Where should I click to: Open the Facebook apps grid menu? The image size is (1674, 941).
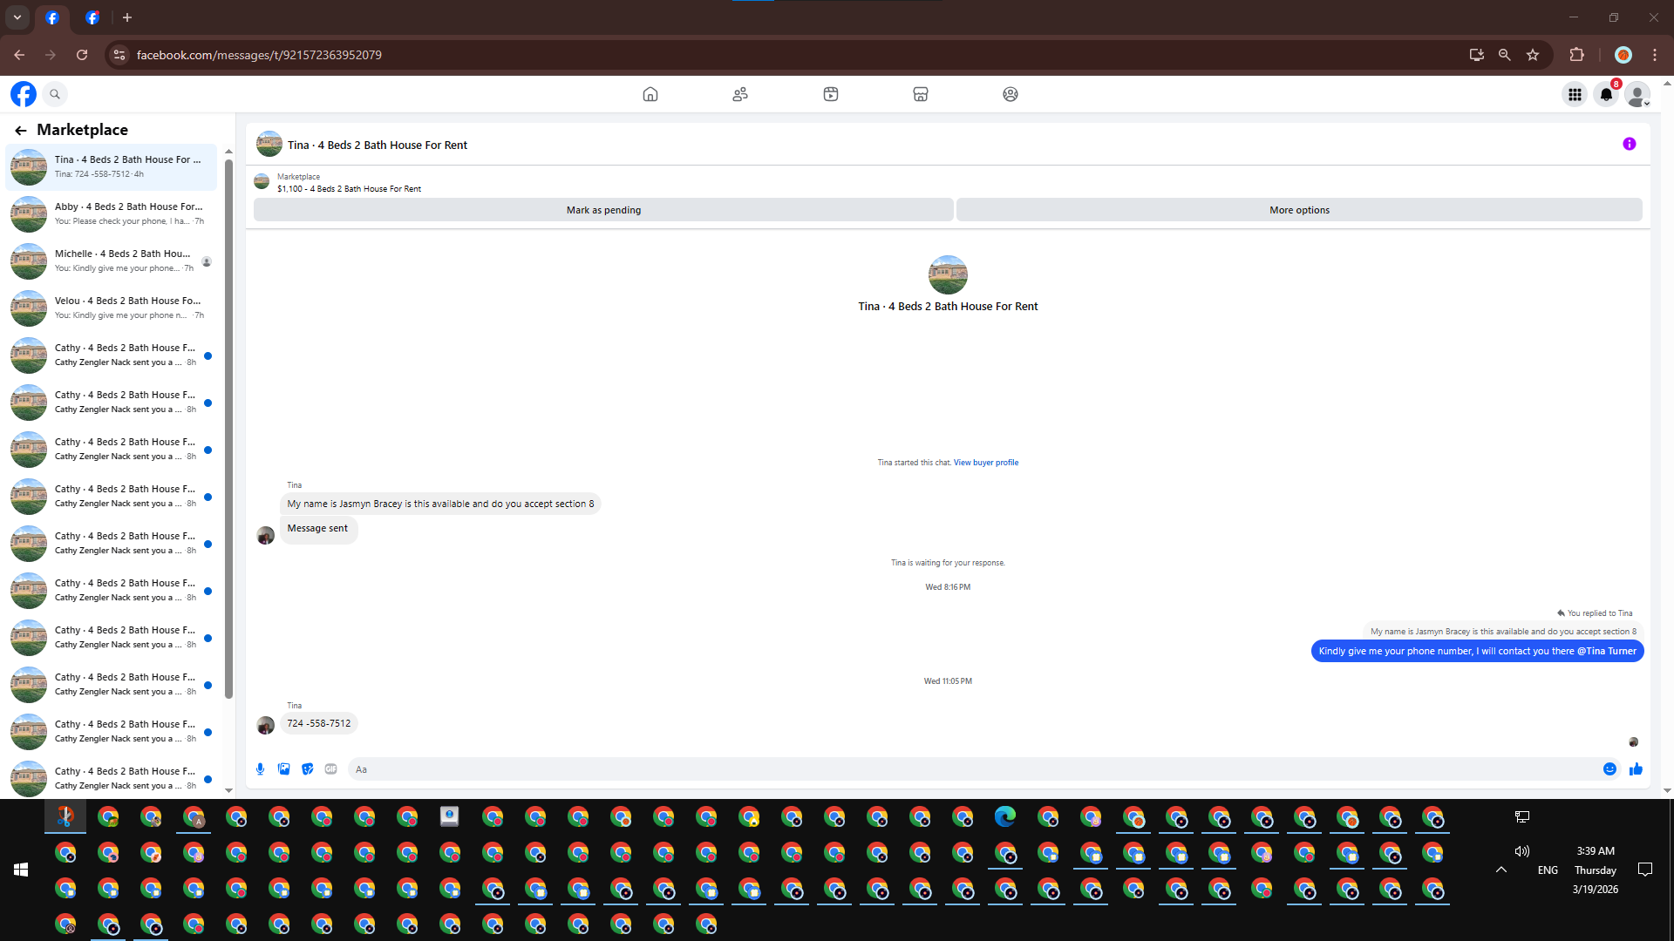1575,94
